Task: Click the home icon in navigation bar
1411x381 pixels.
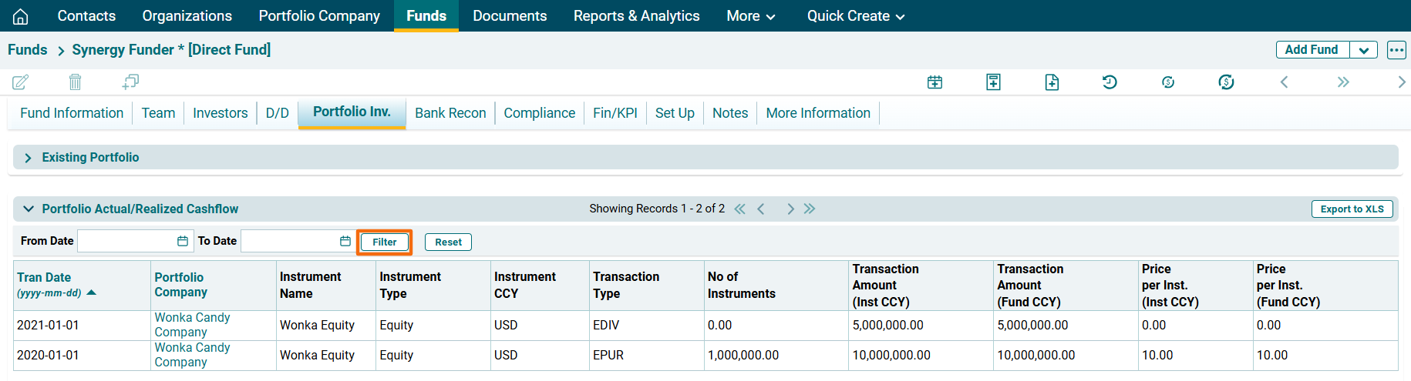Action: 21,16
